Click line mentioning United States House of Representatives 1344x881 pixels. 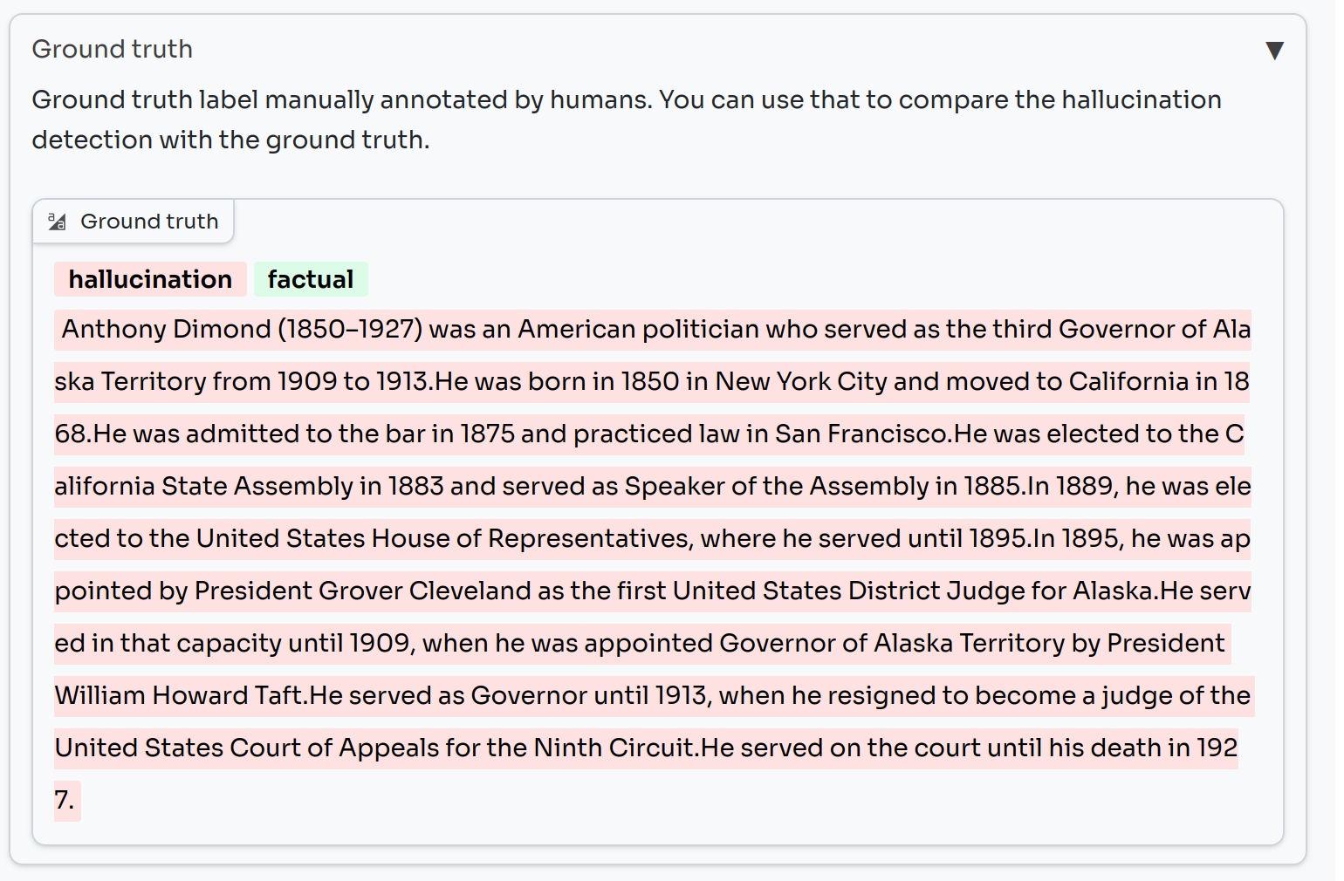(653, 539)
